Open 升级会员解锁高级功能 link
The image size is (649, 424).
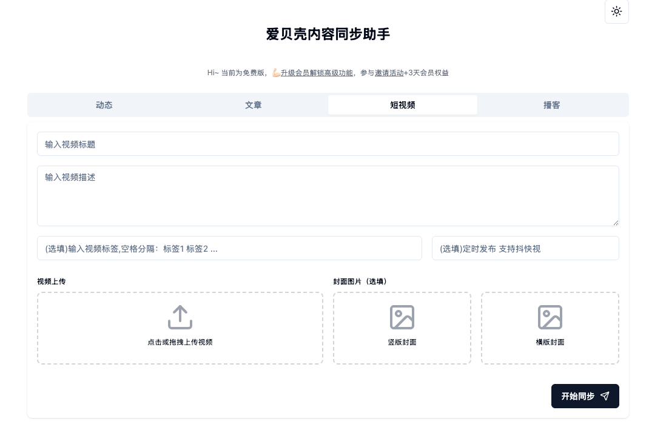click(317, 73)
